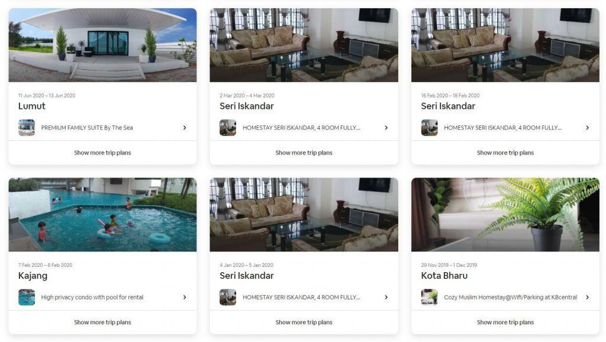Open the Kajang swimming pool cover photo

pos(102,214)
